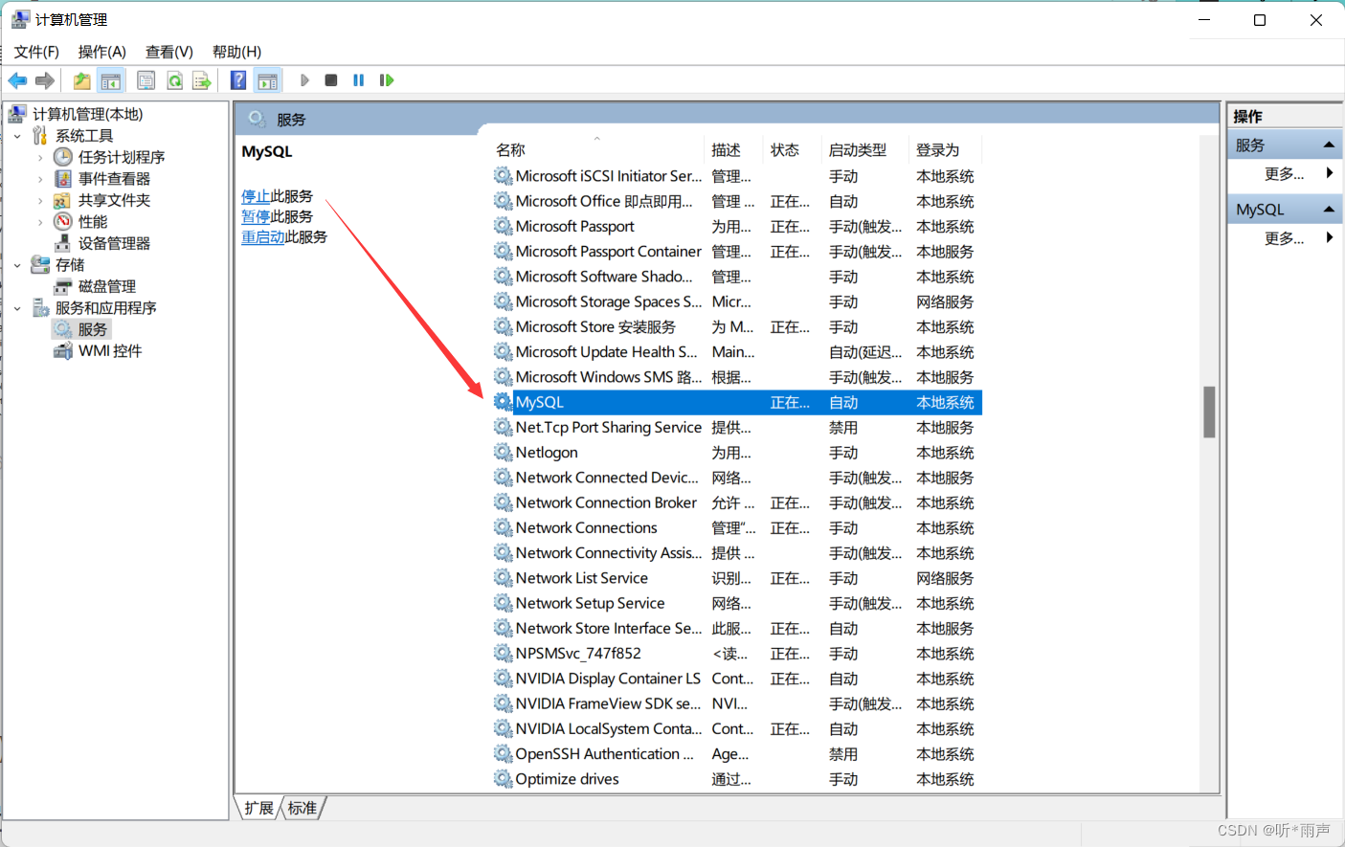Switch to the 标准 tab

click(x=303, y=808)
